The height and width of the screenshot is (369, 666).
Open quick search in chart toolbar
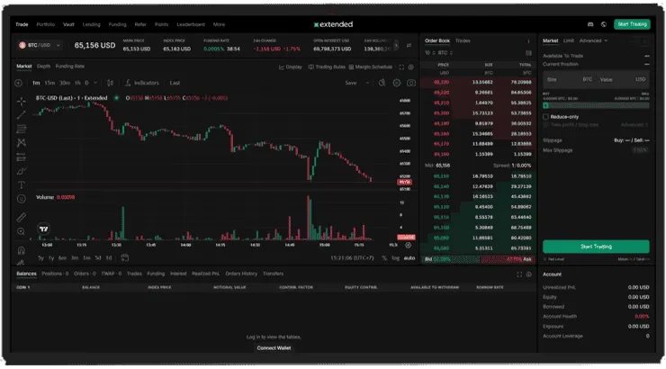coord(382,83)
